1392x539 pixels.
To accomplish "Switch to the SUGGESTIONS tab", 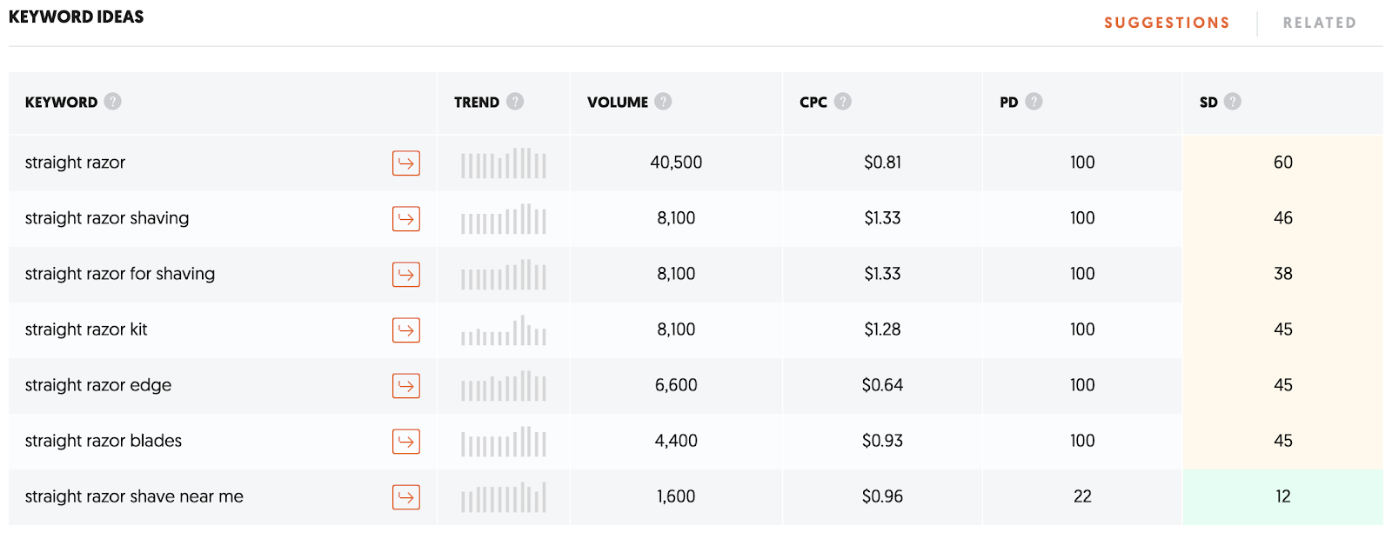I will [1167, 23].
